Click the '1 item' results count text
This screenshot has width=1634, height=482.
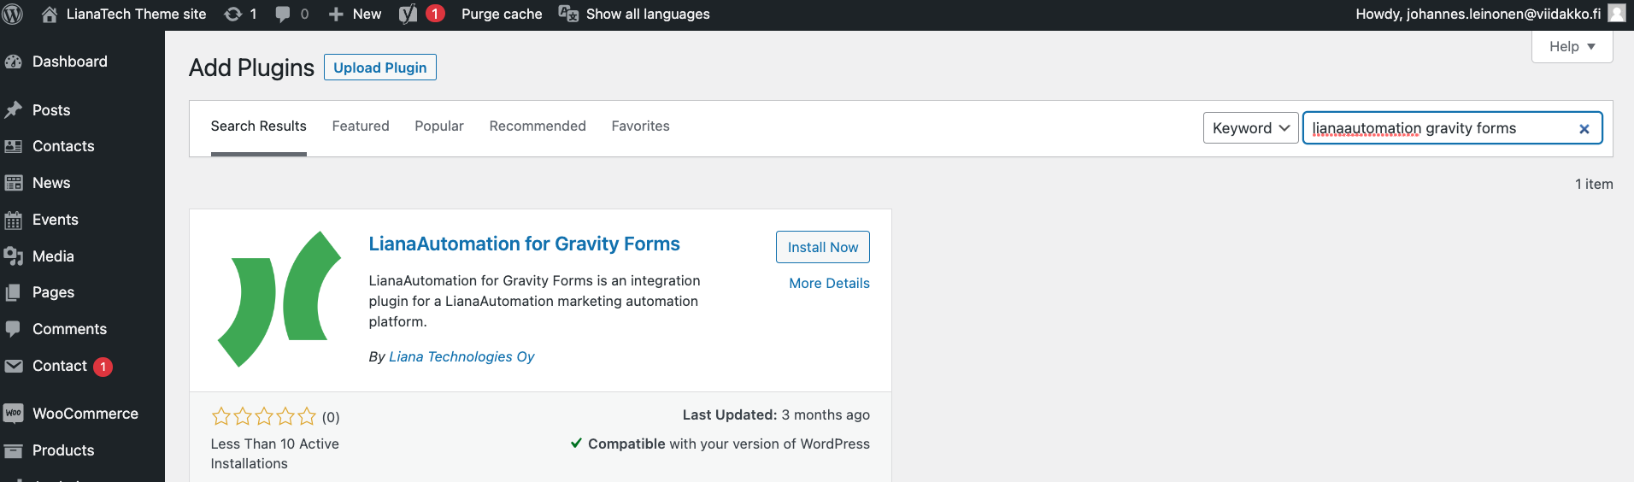pos(1594,184)
